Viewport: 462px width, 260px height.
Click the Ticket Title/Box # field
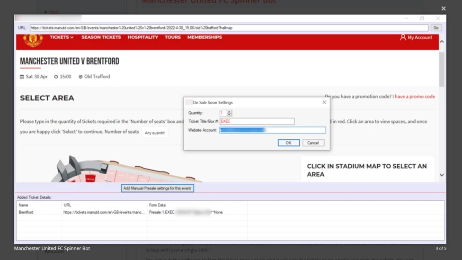[257, 122]
